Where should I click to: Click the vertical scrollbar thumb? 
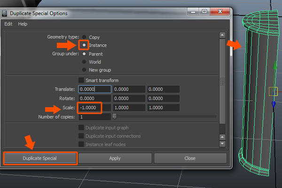pyautogui.click(x=222, y=81)
